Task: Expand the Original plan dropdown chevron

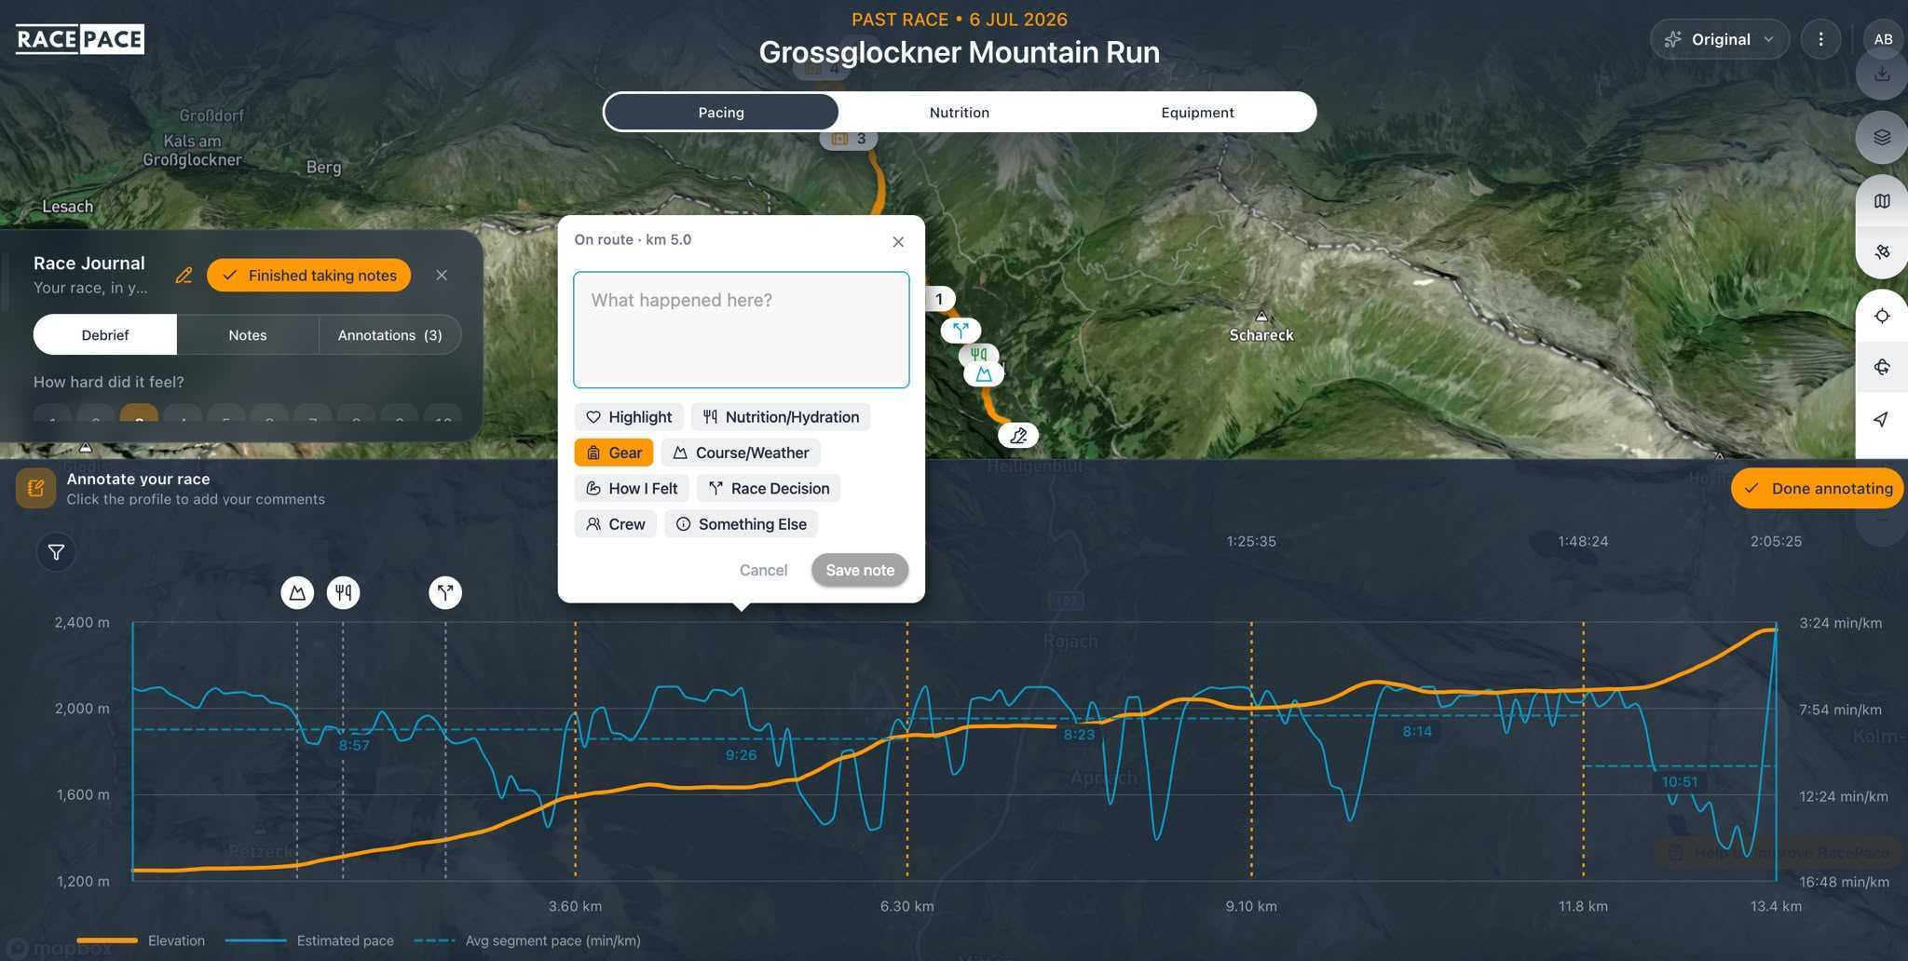Action: click(x=1768, y=39)
